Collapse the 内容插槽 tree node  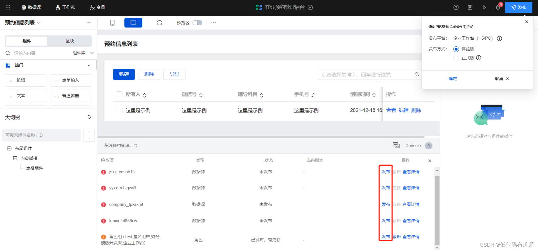tap(15, 158)
